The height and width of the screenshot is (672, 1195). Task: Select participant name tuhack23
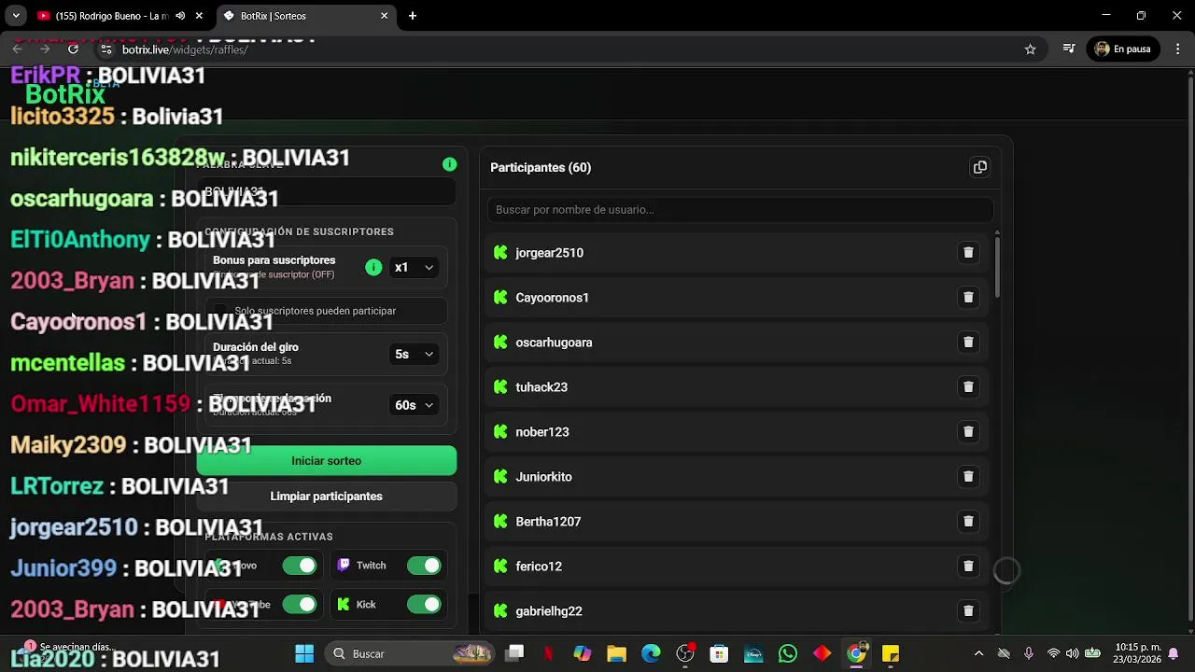[x=541, y=387]
